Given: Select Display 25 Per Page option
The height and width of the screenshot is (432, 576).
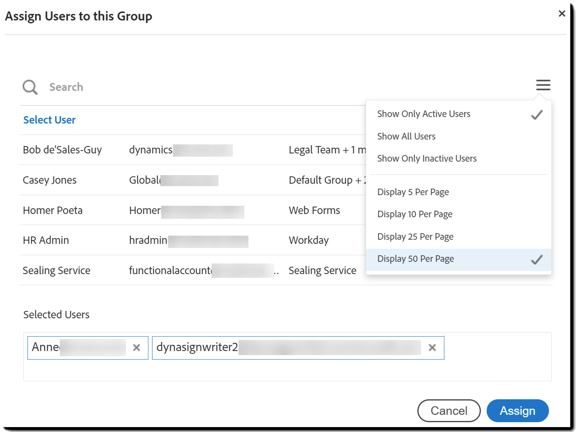Looking at the screenshot, I should 415,236.
